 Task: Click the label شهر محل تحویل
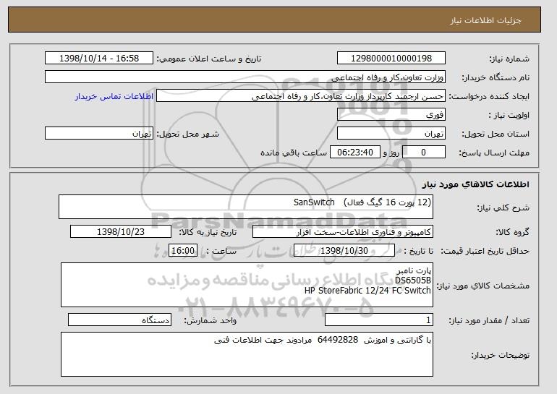point(188,134)
